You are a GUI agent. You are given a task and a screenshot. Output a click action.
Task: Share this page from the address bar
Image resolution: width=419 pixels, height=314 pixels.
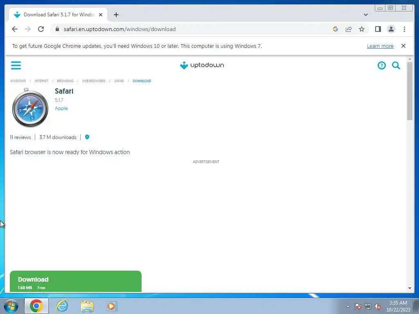pos(349,29)
